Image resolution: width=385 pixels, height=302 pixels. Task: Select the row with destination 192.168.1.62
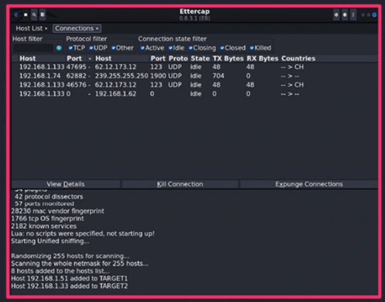pos(195,94)
